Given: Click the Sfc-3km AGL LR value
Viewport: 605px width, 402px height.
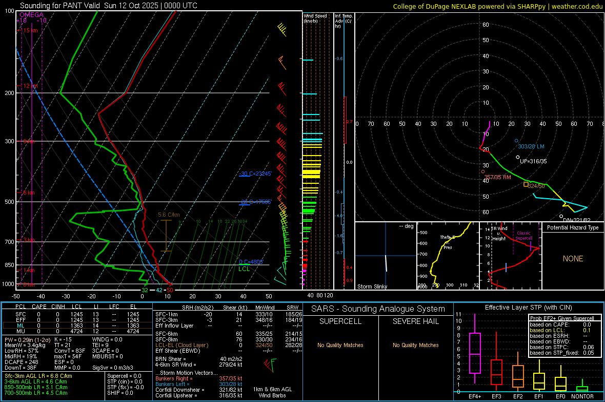Looking at the screenshot, I should [38, 376].
